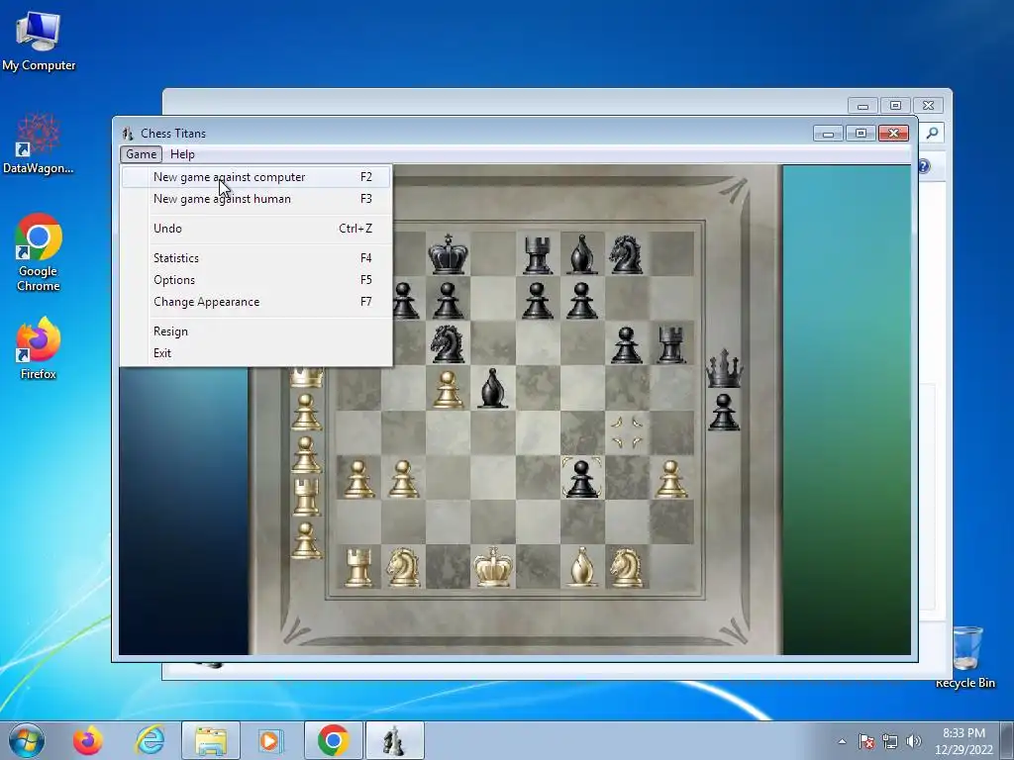Open Firefox from the taskbar
Screen dimensions: 1014x760
88,740
